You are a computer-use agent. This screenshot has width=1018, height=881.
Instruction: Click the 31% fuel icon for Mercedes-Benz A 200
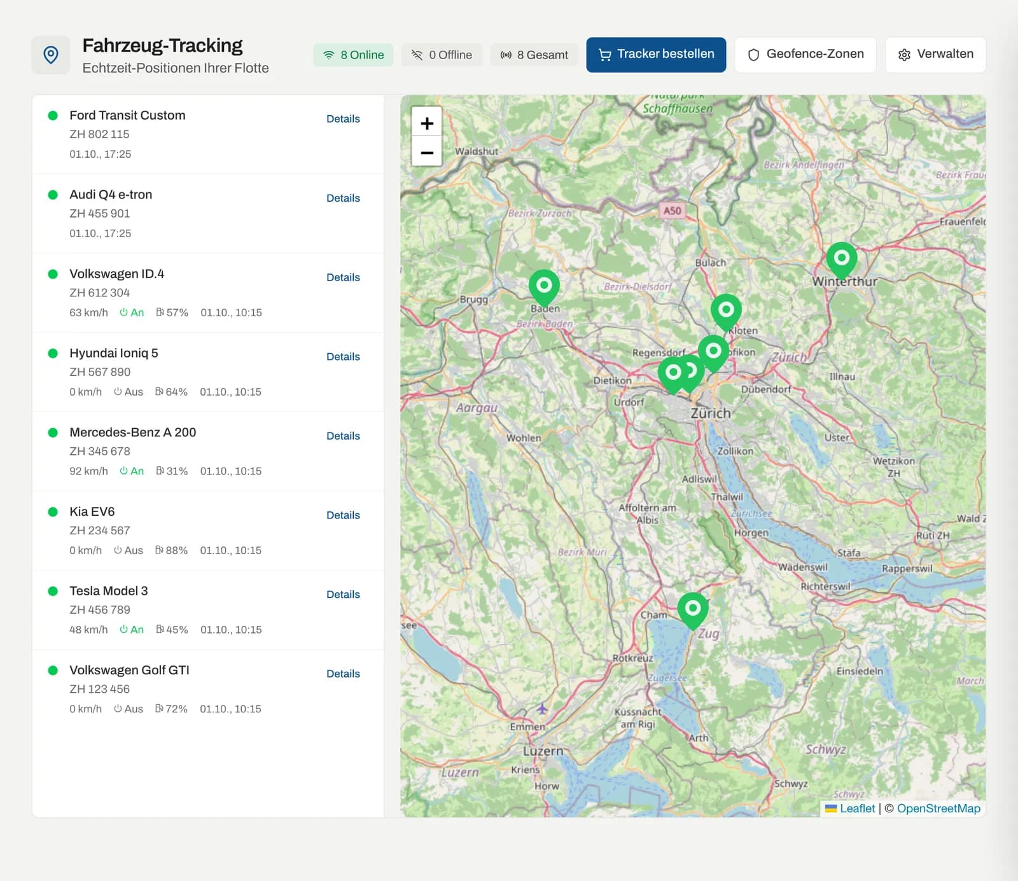[x=160, y=471]
